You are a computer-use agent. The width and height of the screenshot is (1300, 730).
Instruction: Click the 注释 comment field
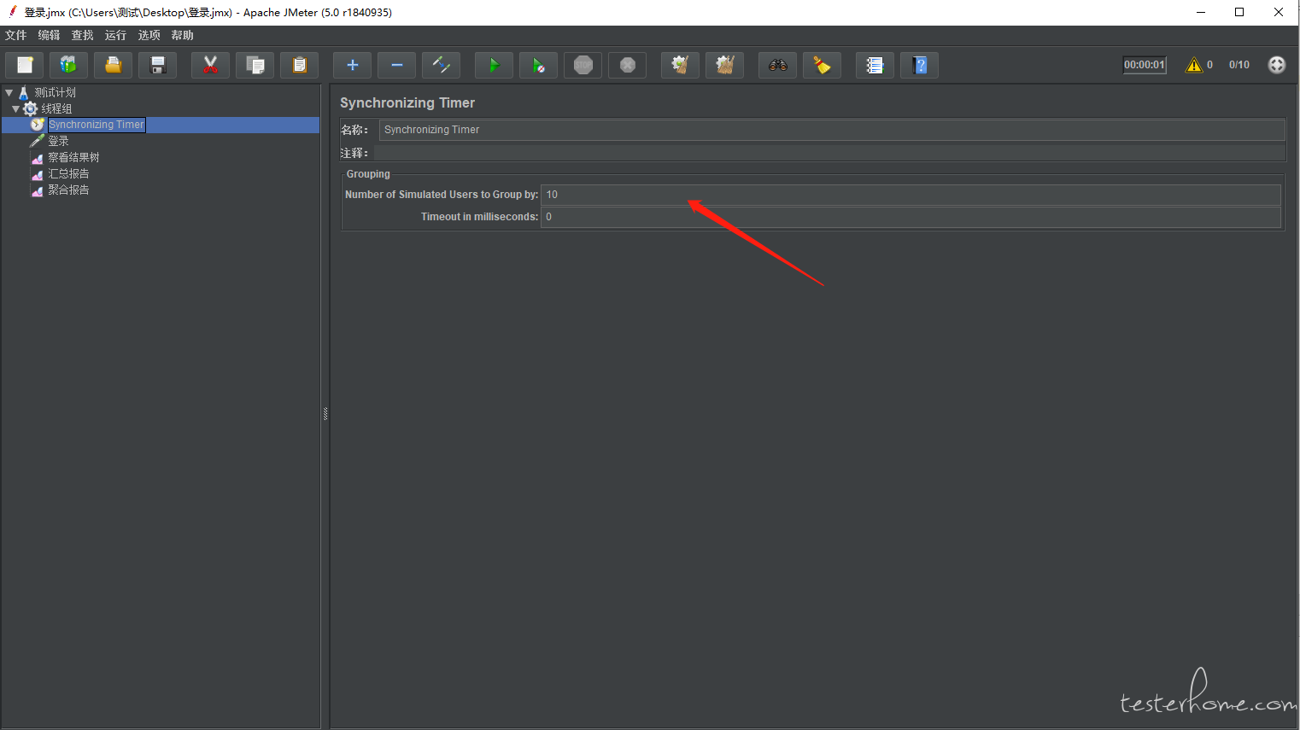coord(829,153)
